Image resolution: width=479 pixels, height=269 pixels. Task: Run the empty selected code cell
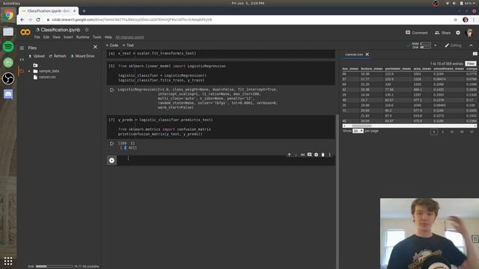point(112,161)
